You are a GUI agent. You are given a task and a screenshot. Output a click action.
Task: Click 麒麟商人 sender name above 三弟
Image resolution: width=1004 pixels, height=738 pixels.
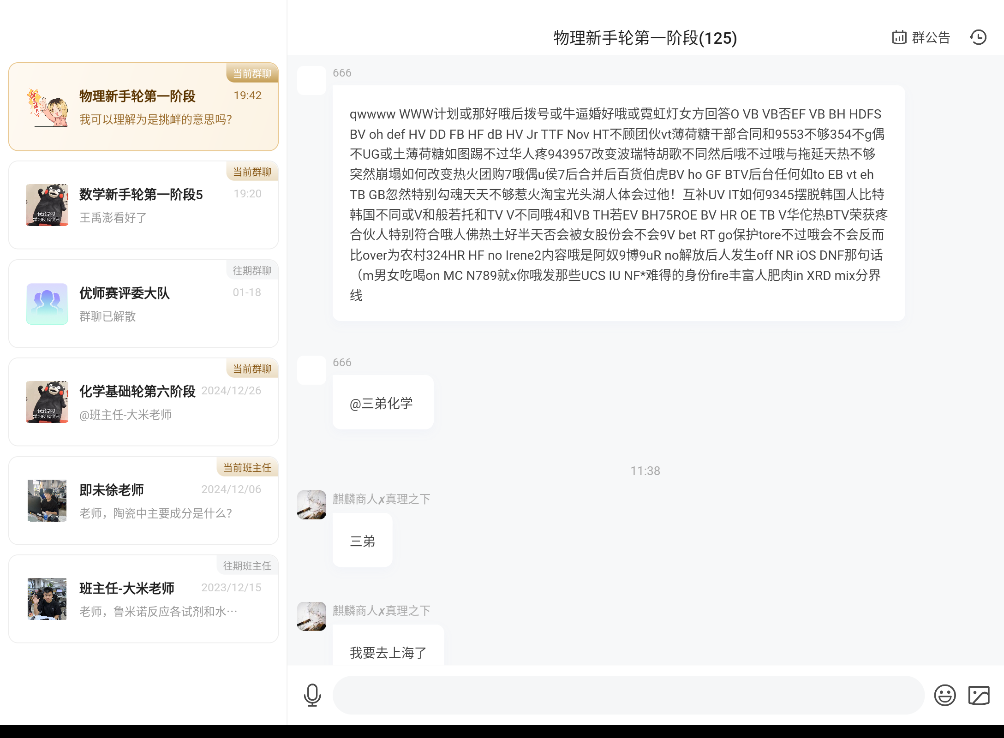(381, 499)
